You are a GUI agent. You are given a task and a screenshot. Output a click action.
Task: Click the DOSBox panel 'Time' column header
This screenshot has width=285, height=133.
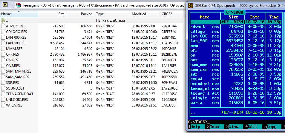coord(274,17)
